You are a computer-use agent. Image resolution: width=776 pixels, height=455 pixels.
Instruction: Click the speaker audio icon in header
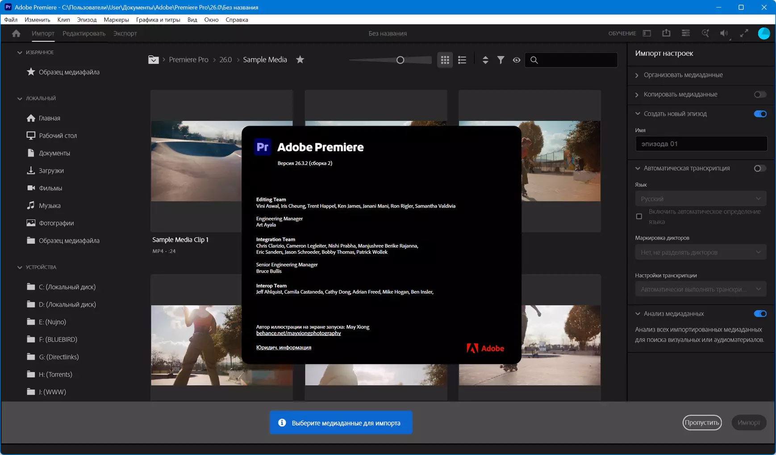724,33
